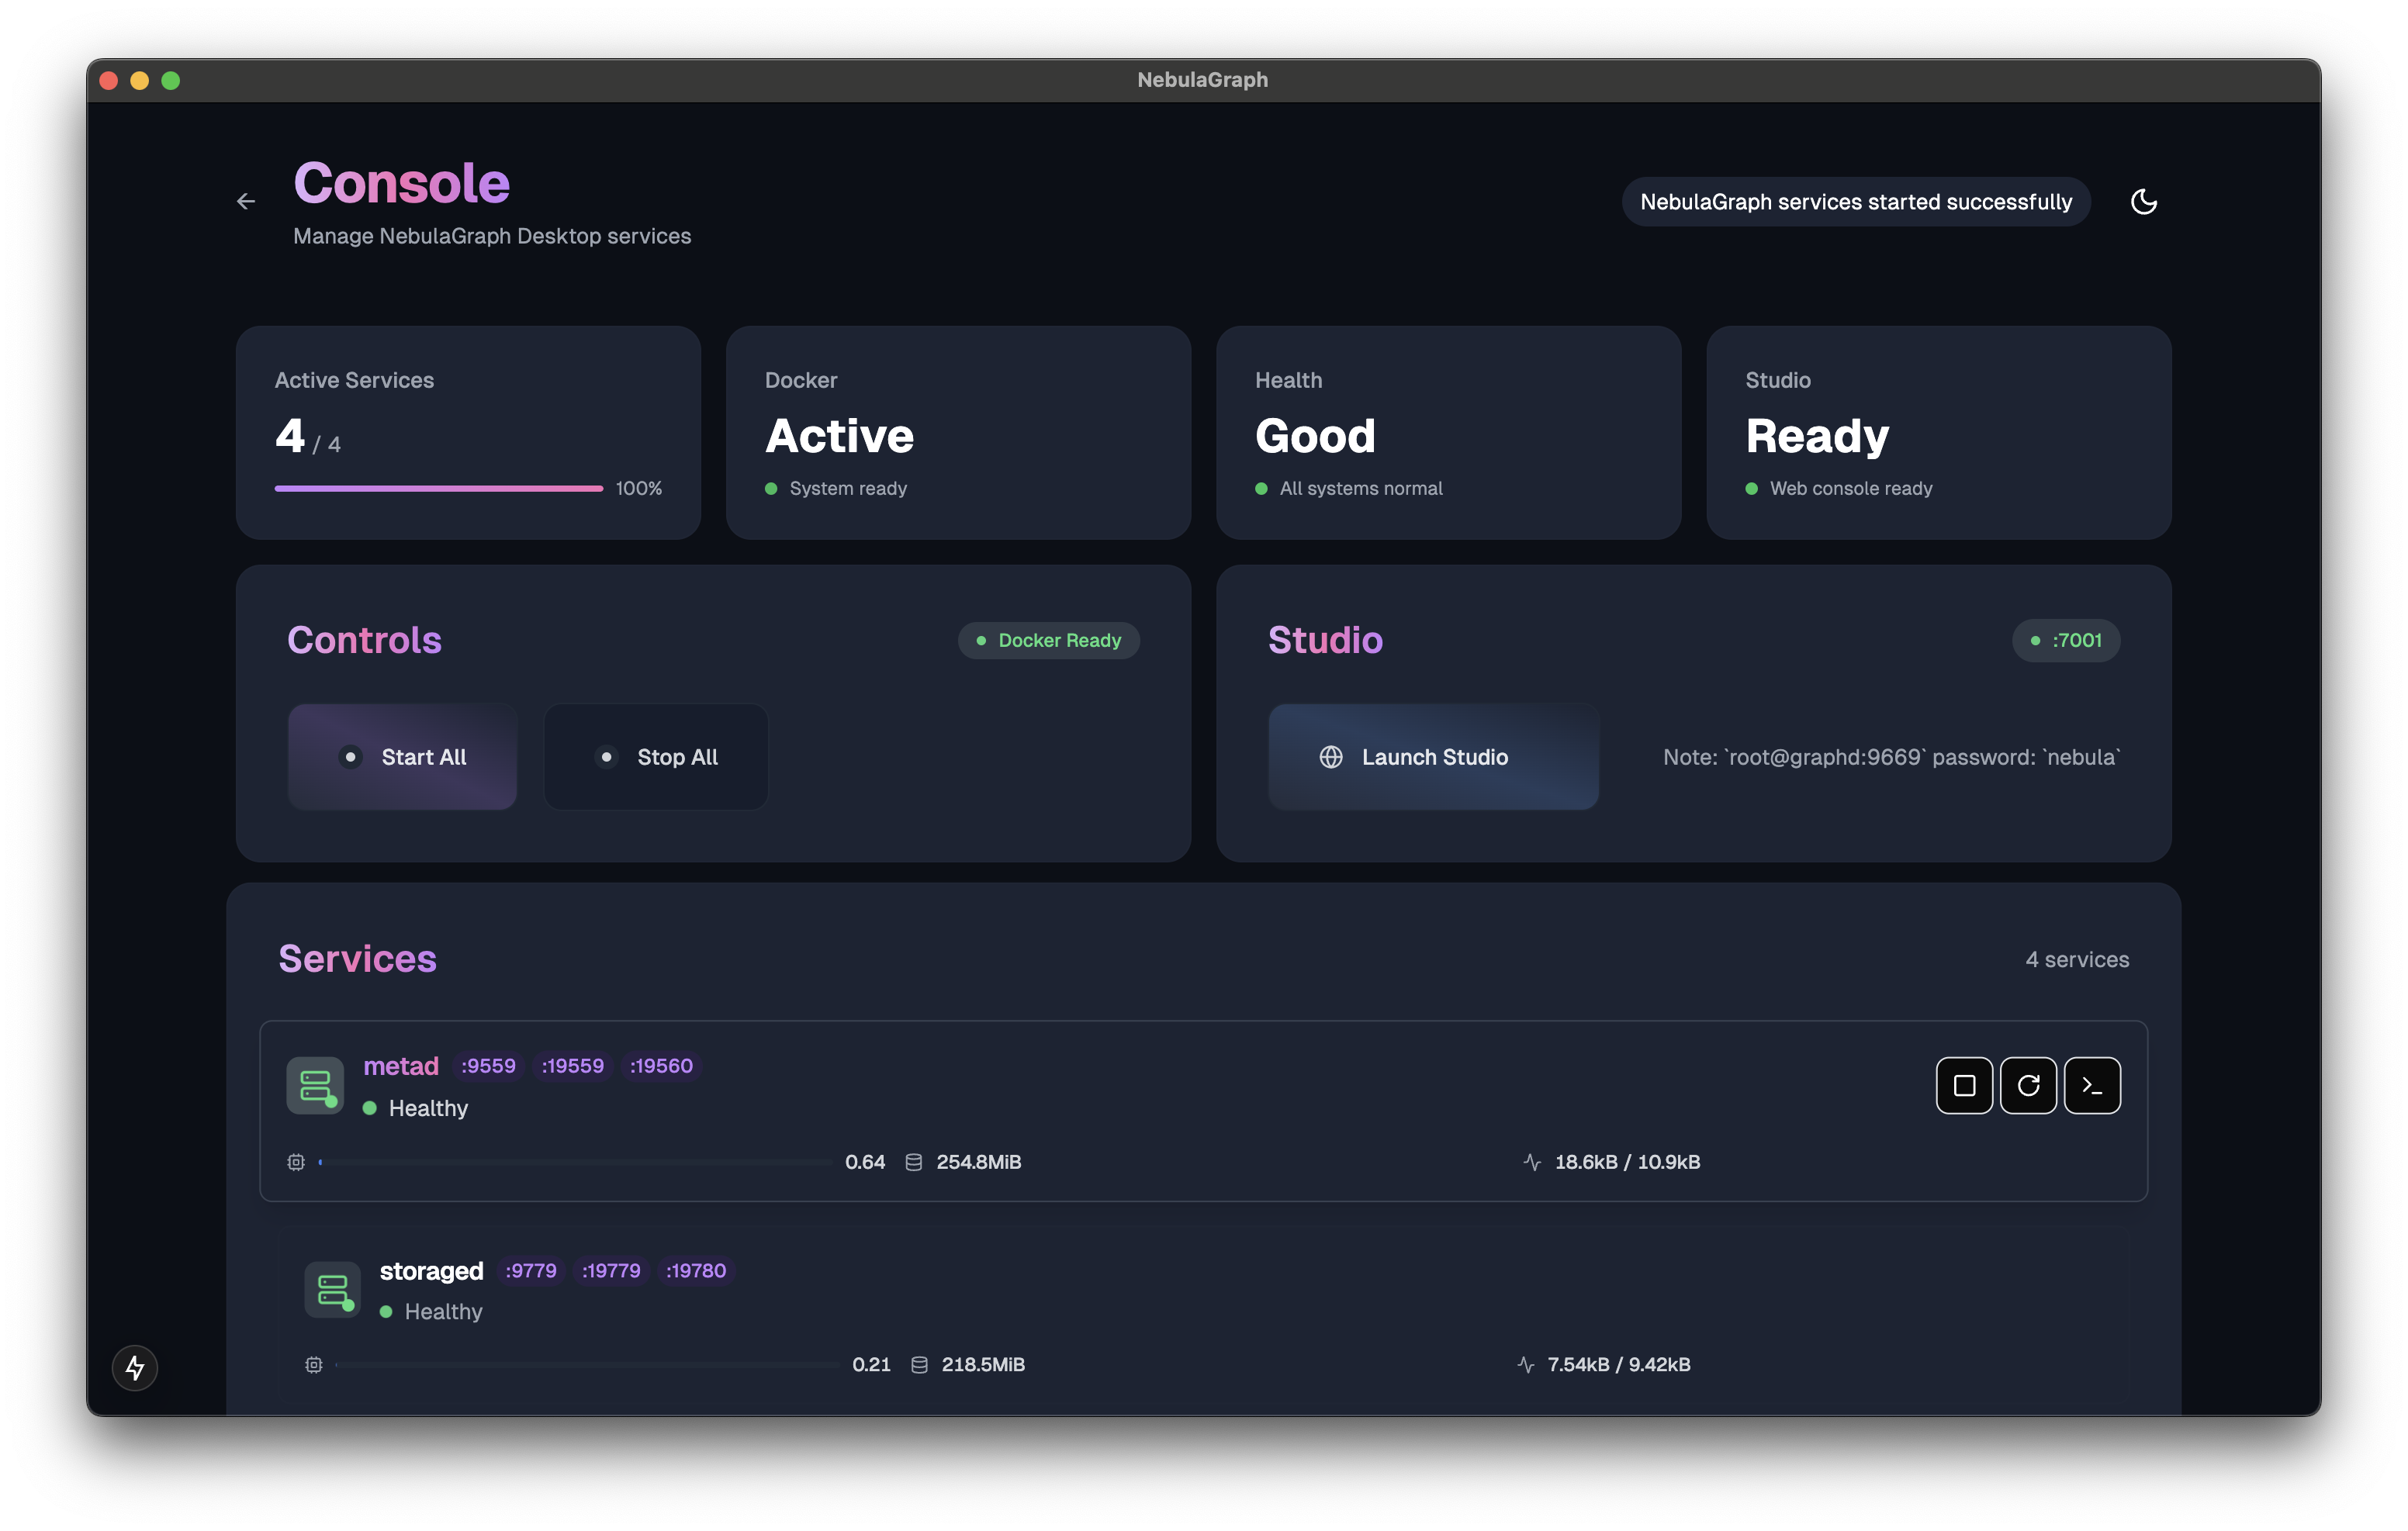Click the back arrow next to Console

tap(246, 202)
